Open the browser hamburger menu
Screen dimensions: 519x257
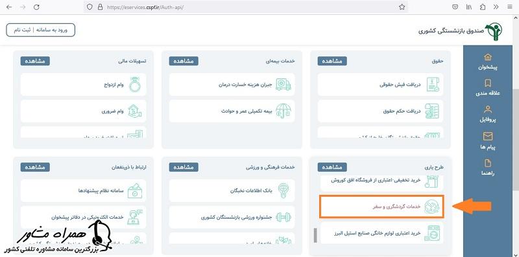coord(509,7)
